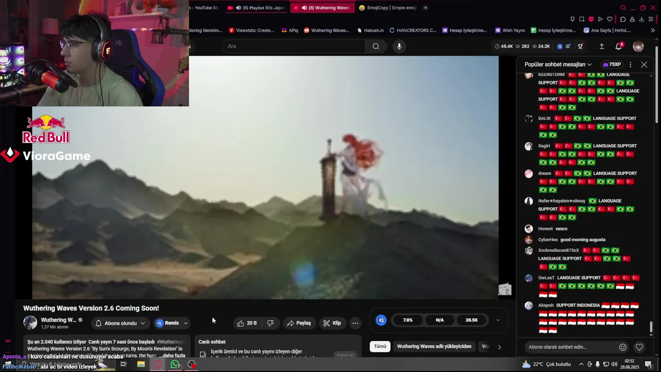Show more bookmarks with double chevron
This screenshot has width=661, height=372.
[653, 30]
